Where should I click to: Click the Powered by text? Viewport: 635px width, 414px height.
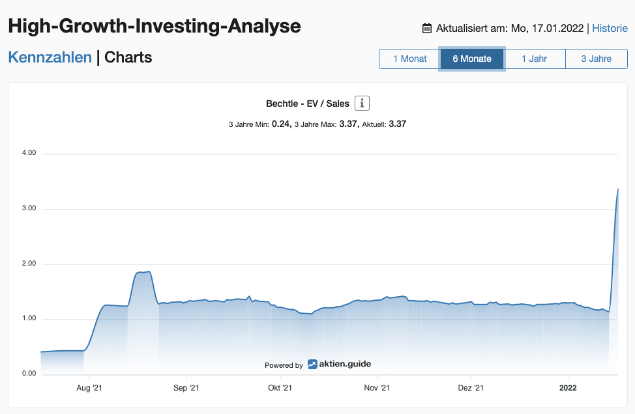click(x=284, y=365)
